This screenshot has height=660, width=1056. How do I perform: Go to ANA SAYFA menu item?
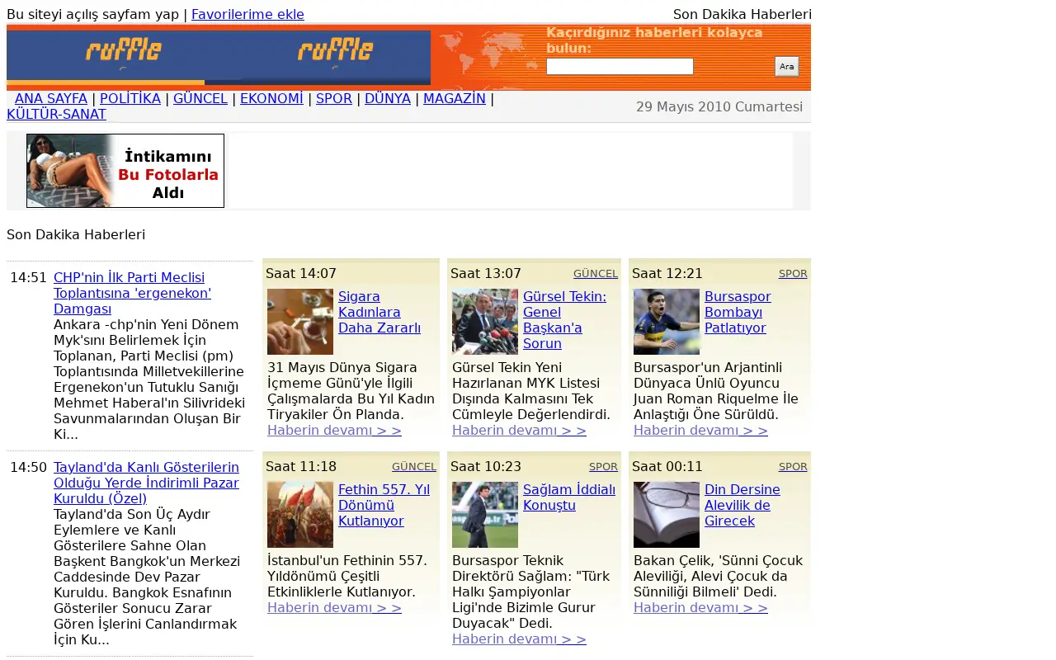51,98
